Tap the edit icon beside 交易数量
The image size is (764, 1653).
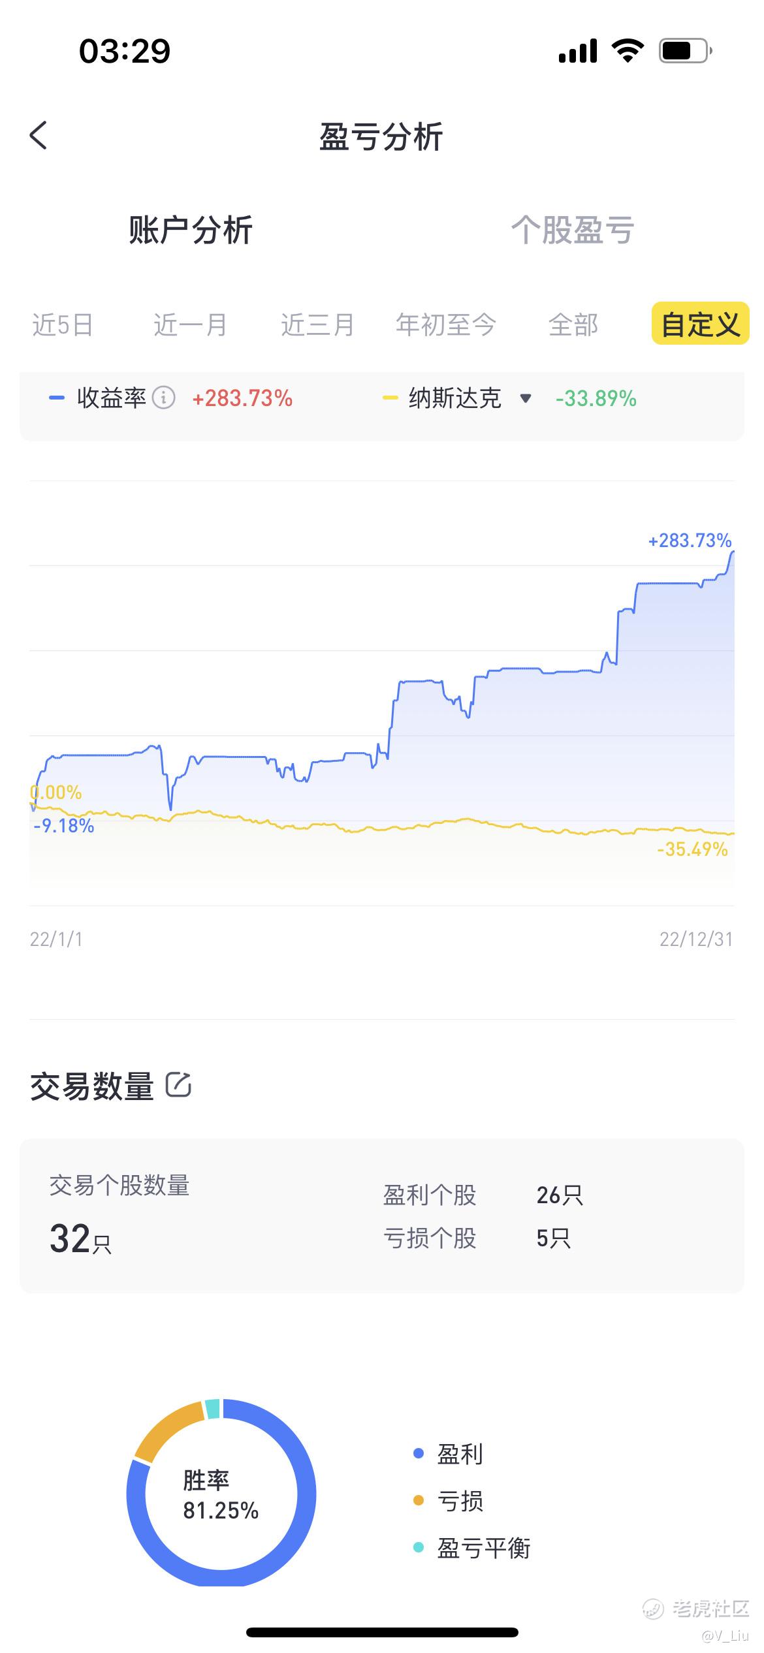coord(178,1084)
